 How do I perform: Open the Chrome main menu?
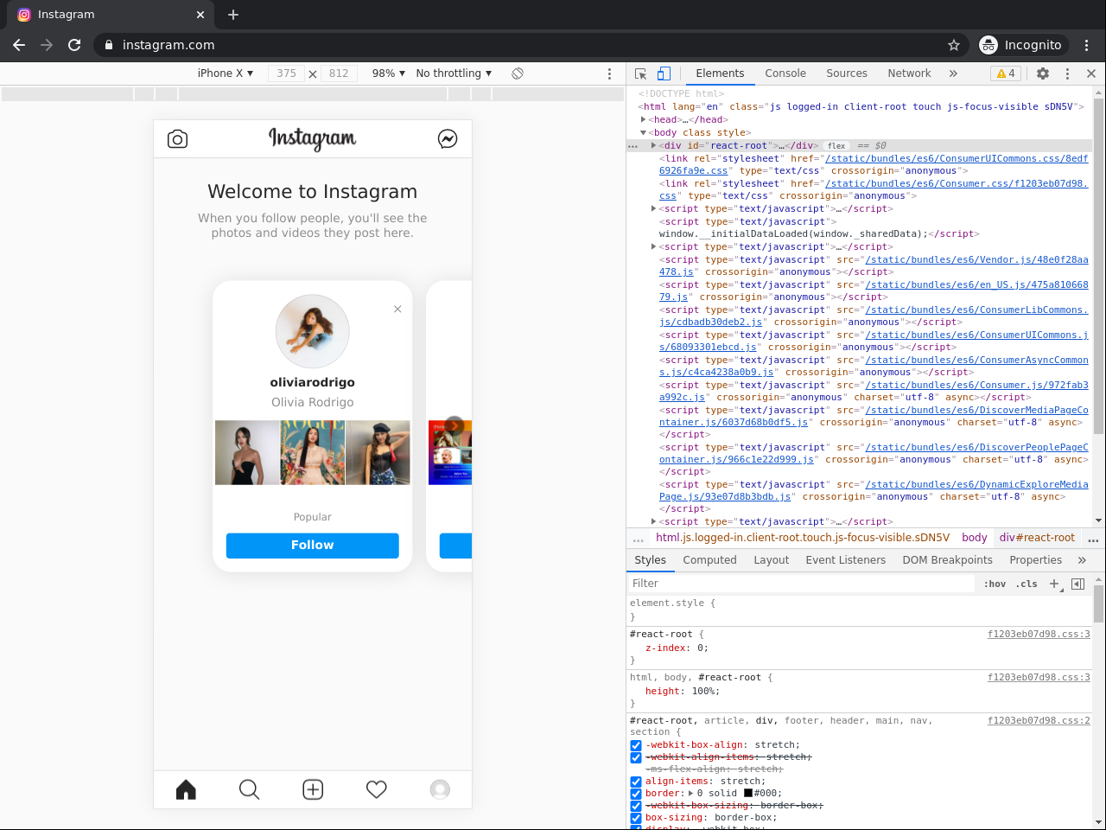click(x=1087, y=45)
